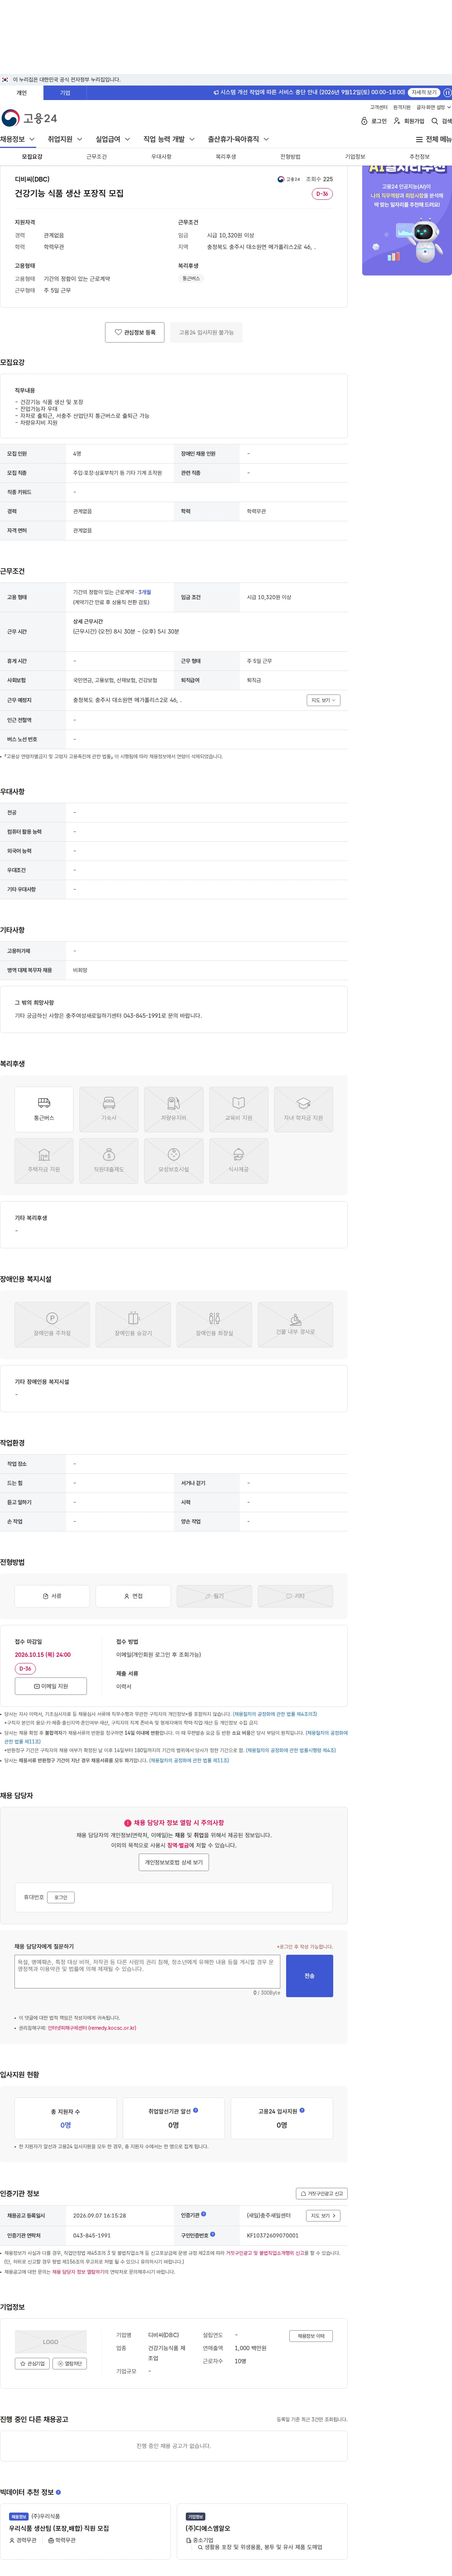Click the 자세히 보기 notice link

[424, 93]
